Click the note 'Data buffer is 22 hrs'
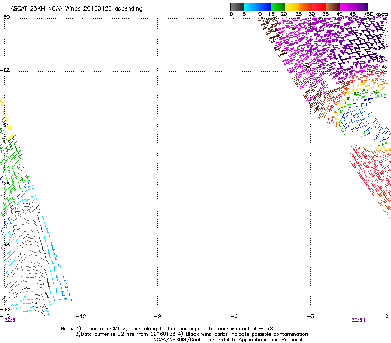391x343 pixels. (x=108, y=334)
